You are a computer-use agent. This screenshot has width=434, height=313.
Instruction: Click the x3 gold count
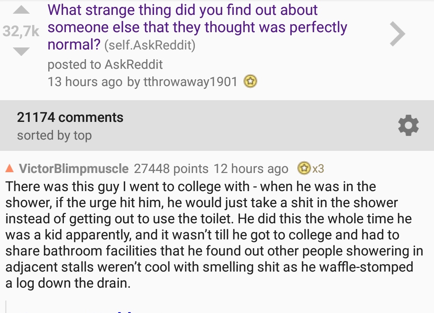coord(318,169)
